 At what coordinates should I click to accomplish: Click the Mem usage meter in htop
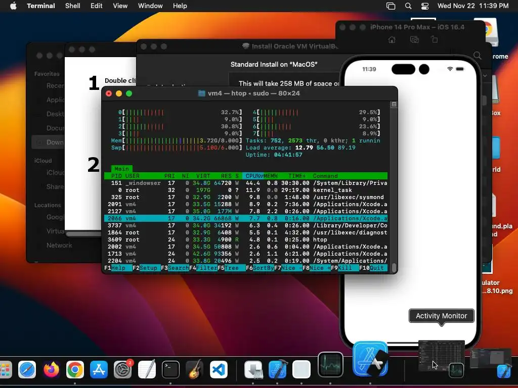click(177, 140)
